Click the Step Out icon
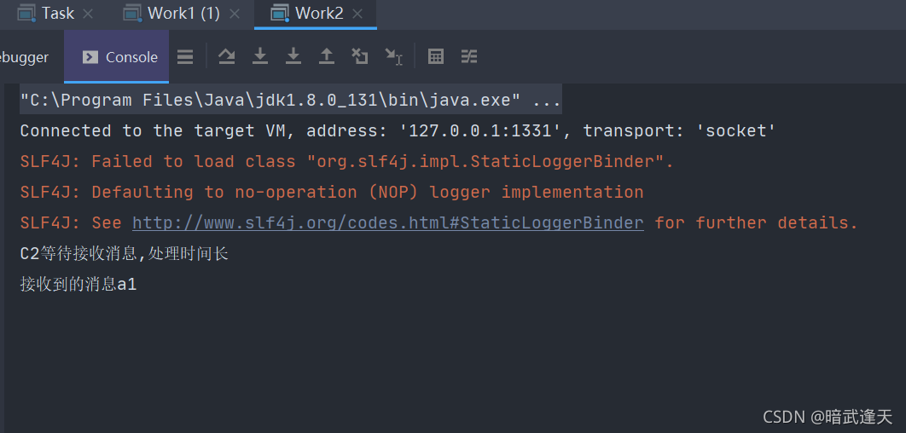 click(327, 56)
